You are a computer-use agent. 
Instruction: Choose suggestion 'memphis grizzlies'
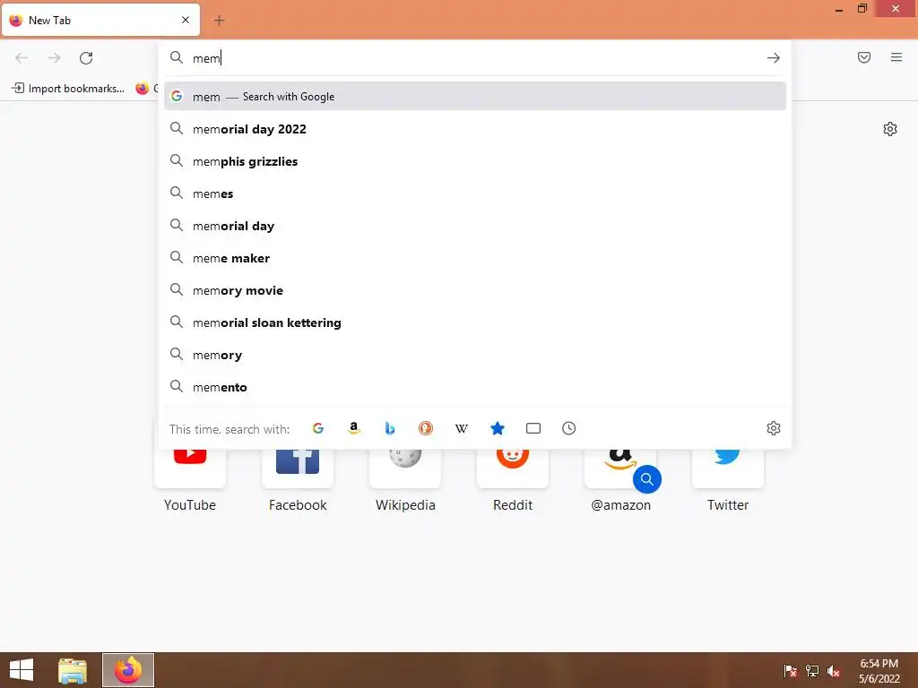click(475, 161)
